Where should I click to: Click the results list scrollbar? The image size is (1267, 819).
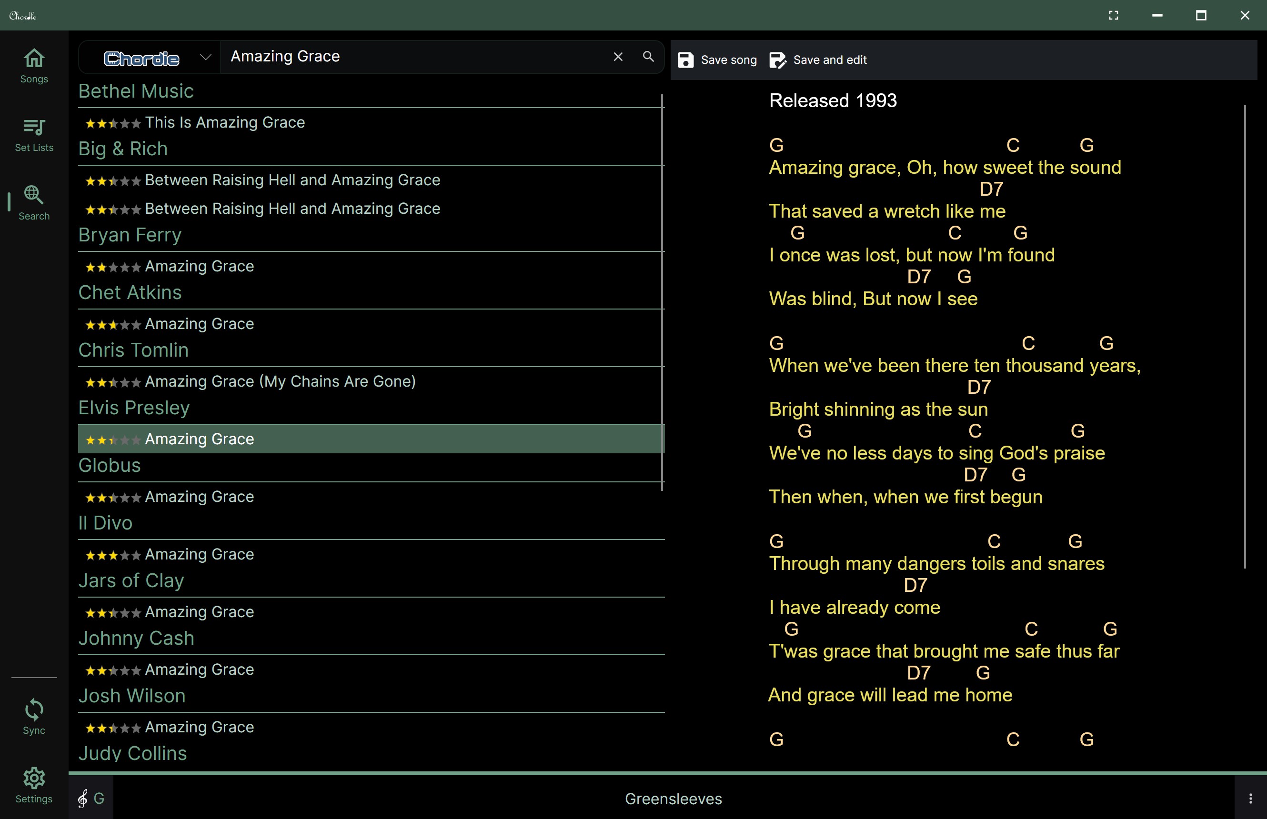(x=662, y=292)
